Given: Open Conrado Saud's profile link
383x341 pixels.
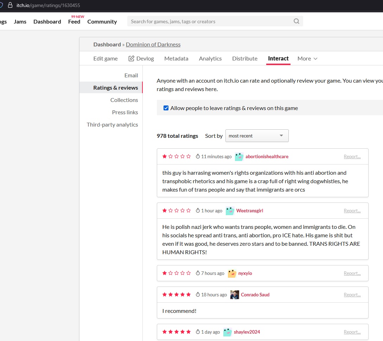Looking at the screenshot, I should click(x=255, y=295).
